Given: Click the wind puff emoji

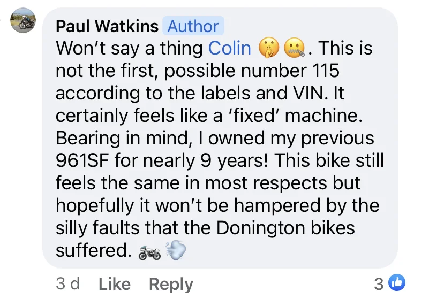Looking at the screenshot, I should click(175, 251).
